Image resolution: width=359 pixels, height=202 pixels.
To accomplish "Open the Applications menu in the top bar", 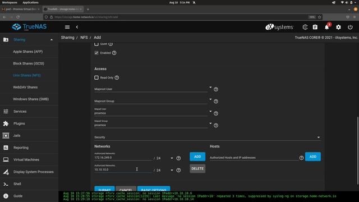I will [30, 2].
